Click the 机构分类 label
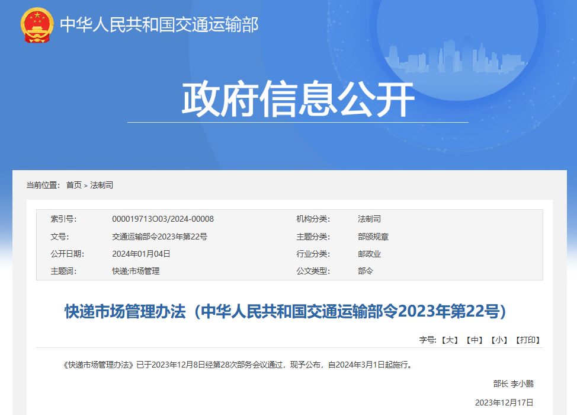This screenshot has height=415, width=577. click(x=313, y=219)
